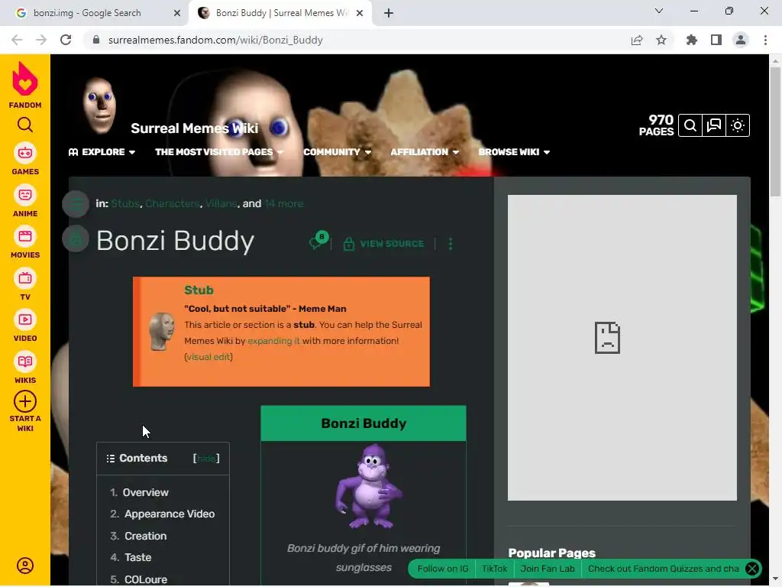View site information via the lock icon
This screenshot has height=587, width=782.
(x=96, y=40)
